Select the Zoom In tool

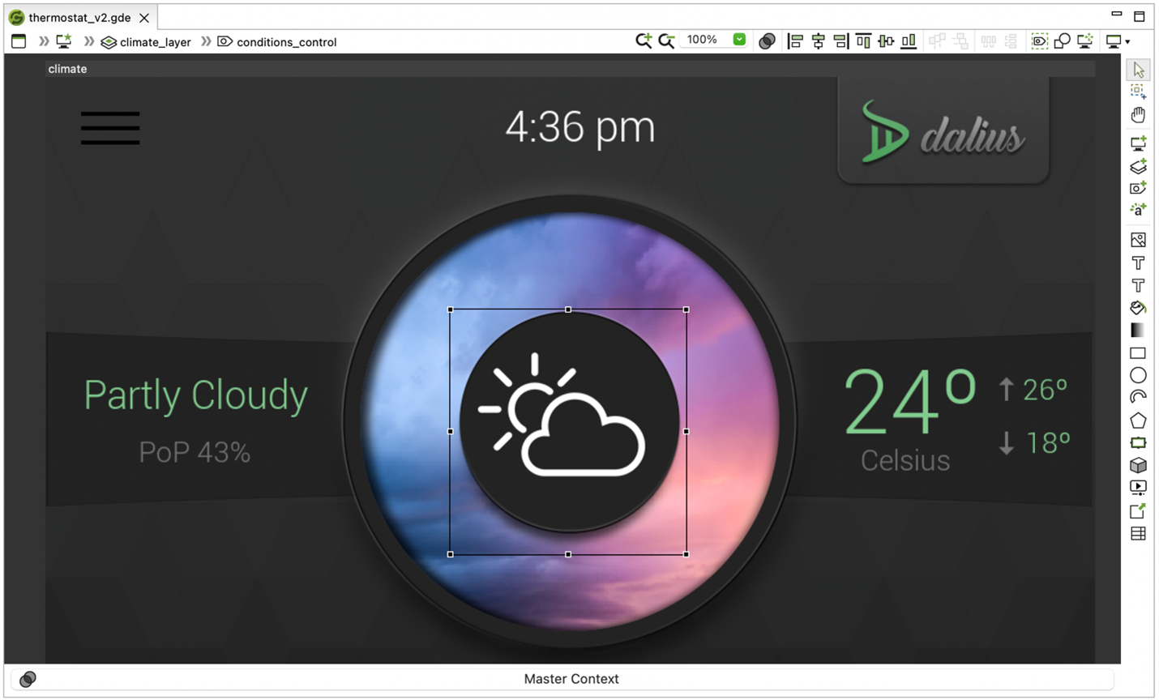[x=644, y=40]
